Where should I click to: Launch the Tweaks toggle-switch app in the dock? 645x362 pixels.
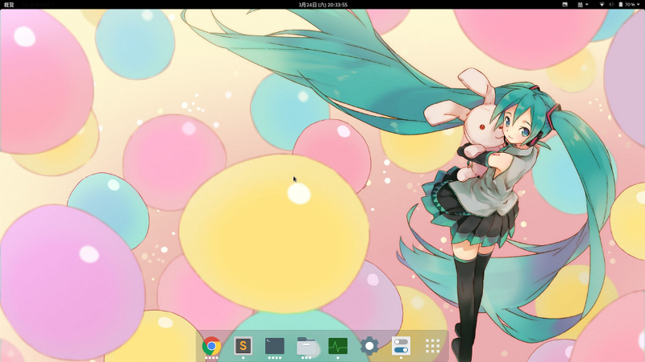pos(401,346)
